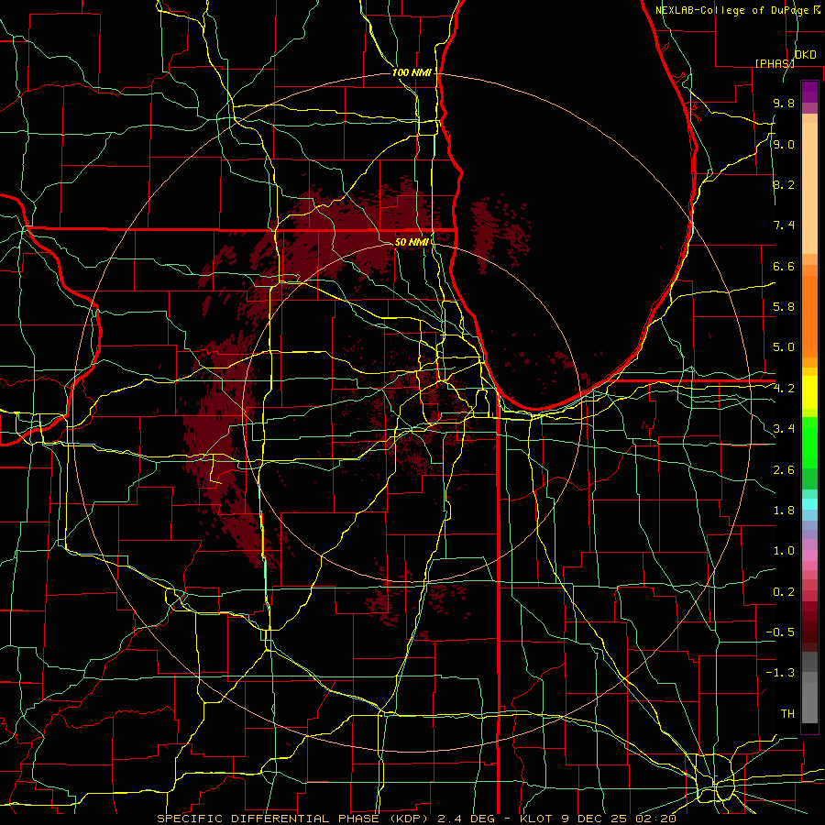Screen dimensions: 825x825
Task: Click the 0.2 scale value
Action: (784, 592)
